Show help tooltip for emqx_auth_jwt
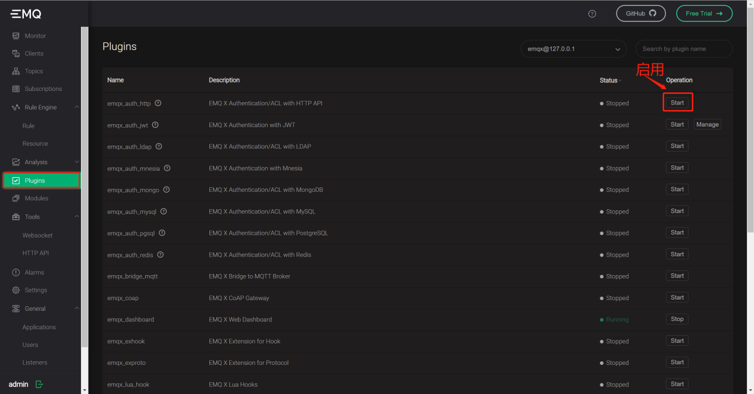The width and height of the screenshot is (754, 394). click(x=155, y=125)
